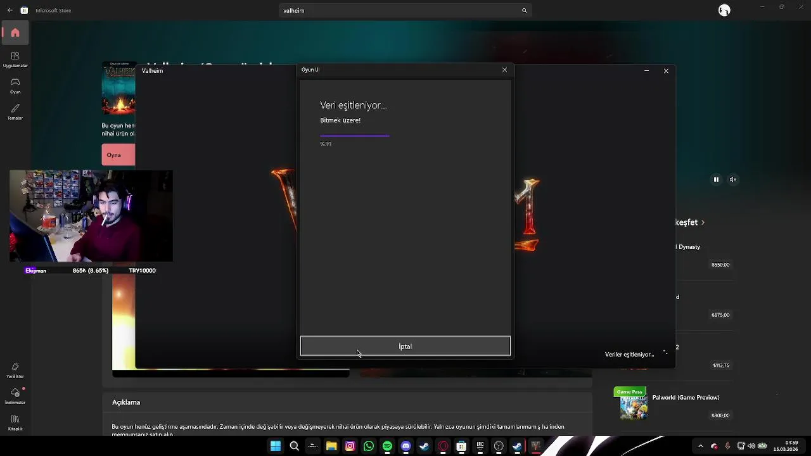The width and height of the screenshot is (811, 456).
Task: Open File Explorer from the taskbar
Action: coord(331,446)
